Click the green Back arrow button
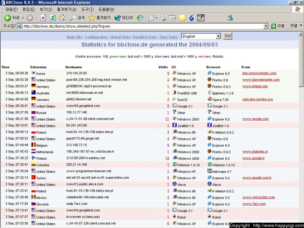Screen dimensions: 304x228 click(x=8, y=18)
